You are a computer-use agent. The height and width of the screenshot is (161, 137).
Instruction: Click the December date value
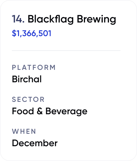tap(35, 143)
